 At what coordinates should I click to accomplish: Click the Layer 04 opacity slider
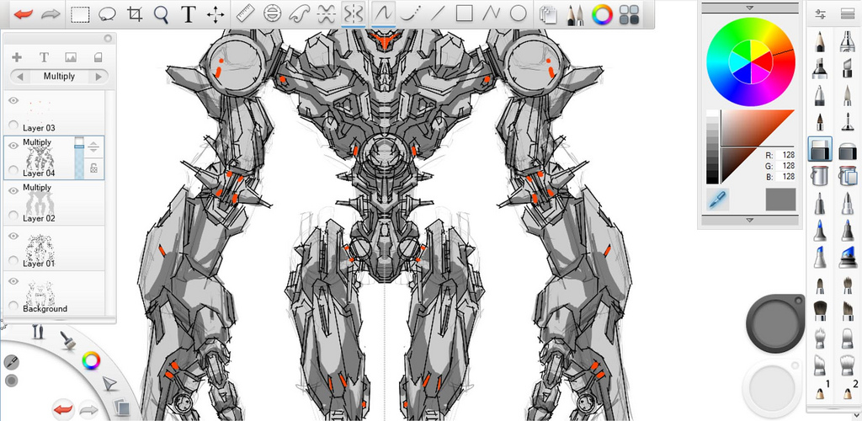[x=79, y=157]
